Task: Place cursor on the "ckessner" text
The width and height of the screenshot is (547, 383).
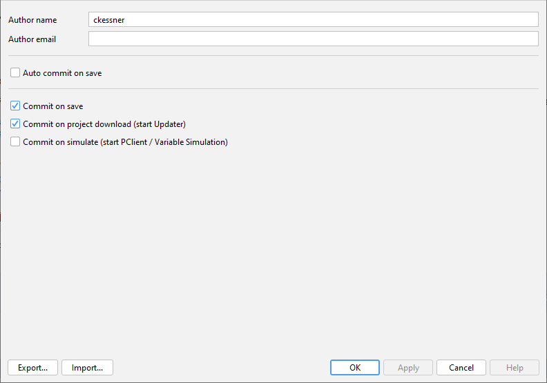Action: click(109, 20)
